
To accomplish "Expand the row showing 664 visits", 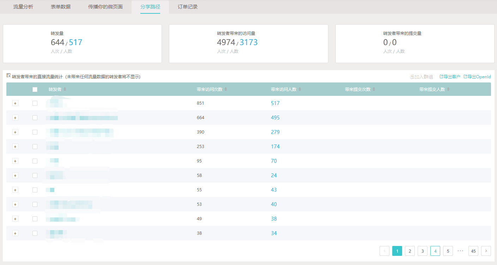I will pyautogui.click(x=15, y=118).
